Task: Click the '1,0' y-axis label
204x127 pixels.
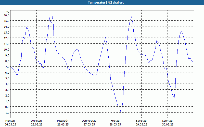Action: [7, 101]
